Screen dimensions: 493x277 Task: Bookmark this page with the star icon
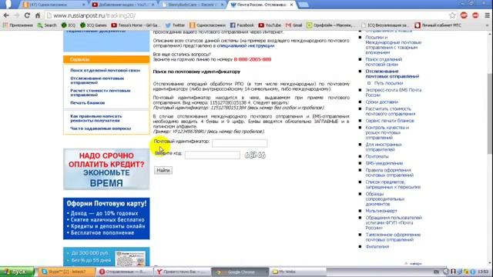click(x=452, y=15)
